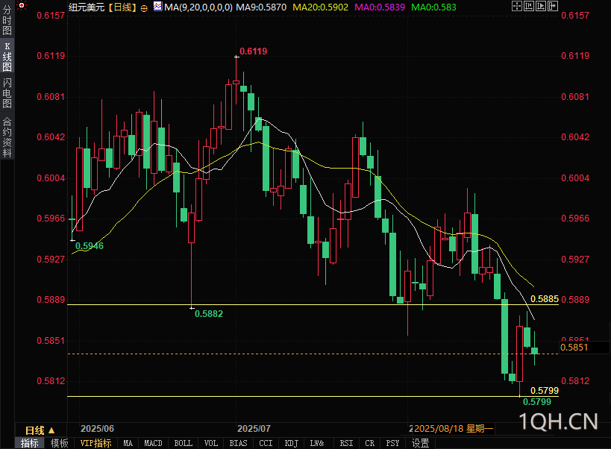This screenshot has height=449, width=611.
Task: Enable the KDJ indicator
Action: point(291,443)
